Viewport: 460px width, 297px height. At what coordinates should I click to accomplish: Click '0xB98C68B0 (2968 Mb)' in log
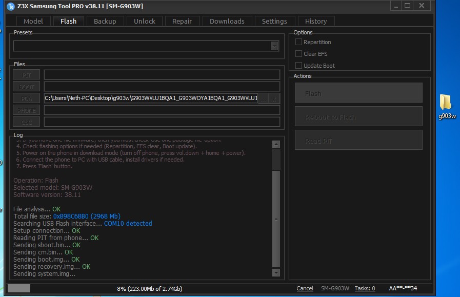tap(87, 216)
